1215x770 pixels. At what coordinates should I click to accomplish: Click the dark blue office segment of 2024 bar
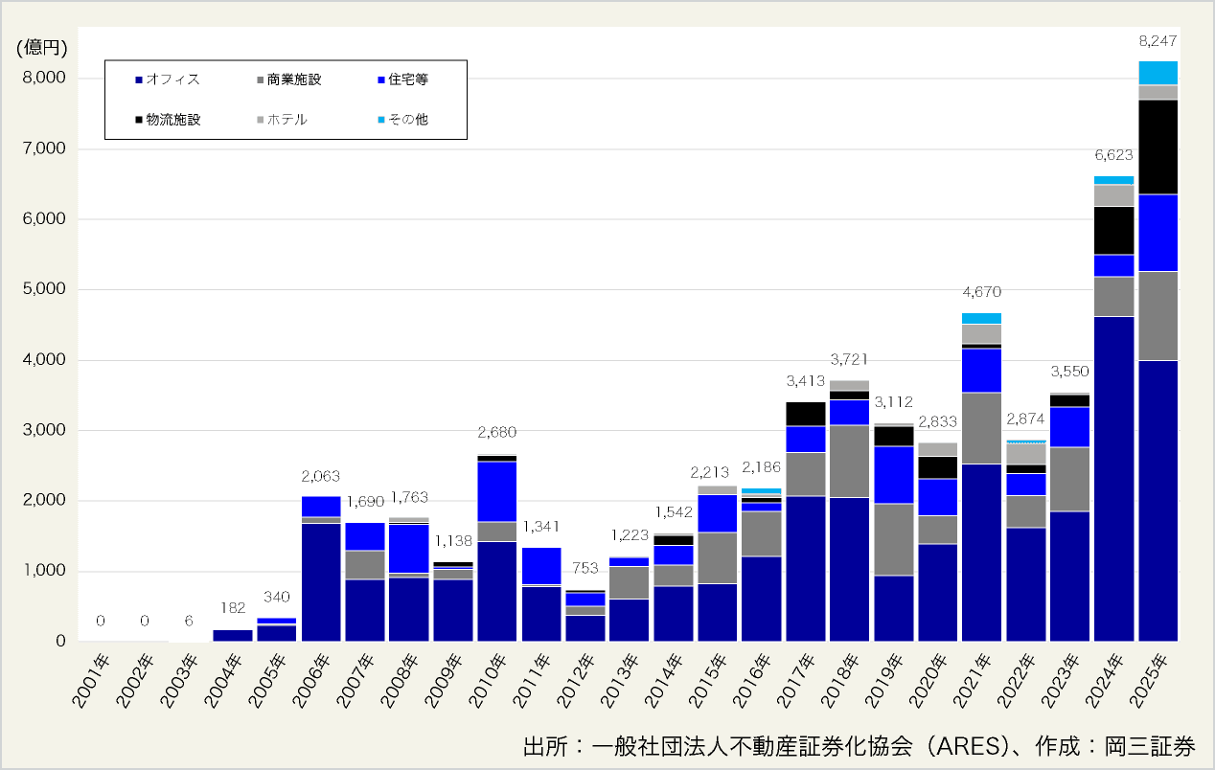(x=1113, y=479)
